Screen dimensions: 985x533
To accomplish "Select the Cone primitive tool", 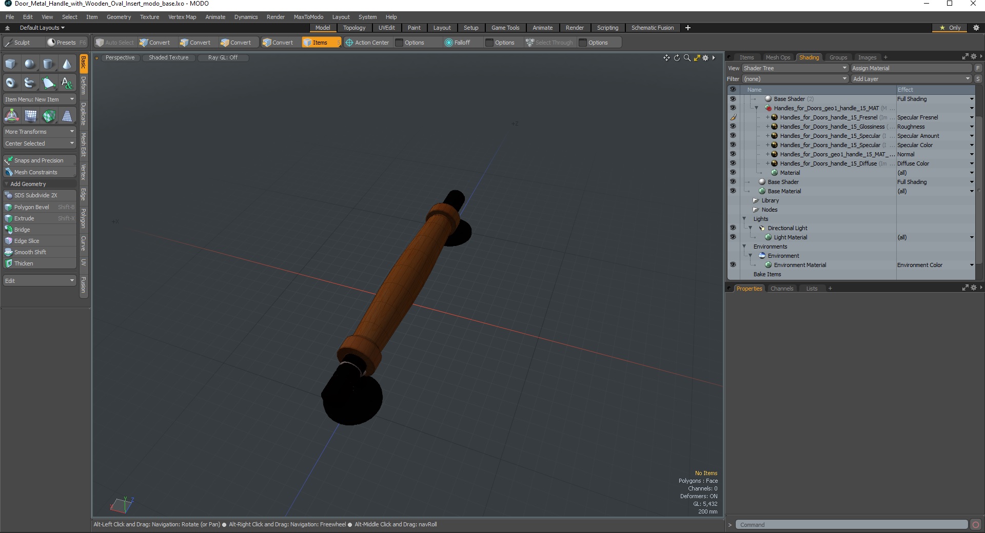I will [67, 64].
